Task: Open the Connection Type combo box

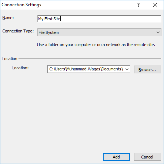Action: pos(99,32)
